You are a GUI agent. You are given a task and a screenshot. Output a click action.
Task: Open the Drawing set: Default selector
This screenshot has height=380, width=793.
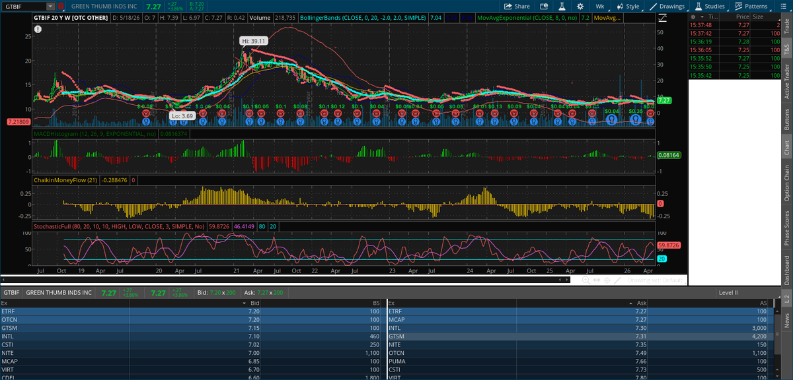pyautogui.click(x=656, y=280)
